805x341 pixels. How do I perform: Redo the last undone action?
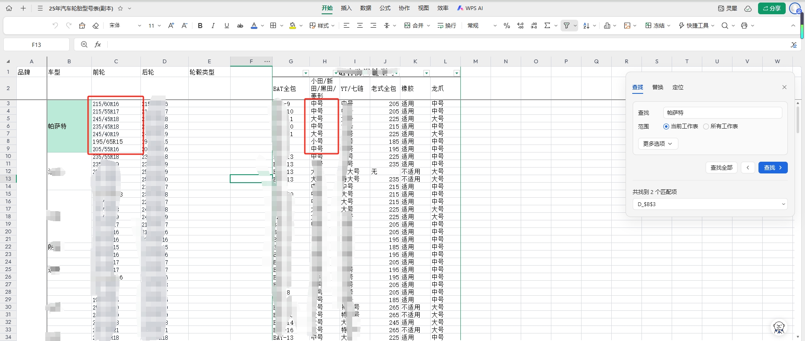pyautogui.click(x=69, y=26)
